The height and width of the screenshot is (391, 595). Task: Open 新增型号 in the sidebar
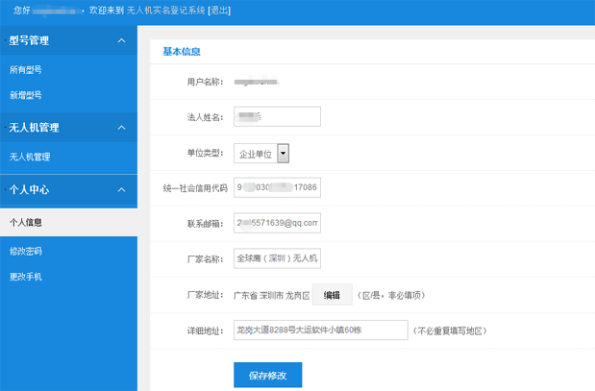click(25, 95)
